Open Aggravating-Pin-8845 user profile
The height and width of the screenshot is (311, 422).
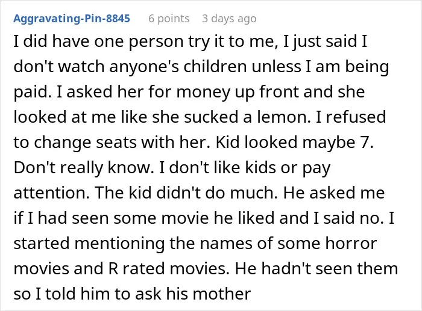[x=72, y=19]
